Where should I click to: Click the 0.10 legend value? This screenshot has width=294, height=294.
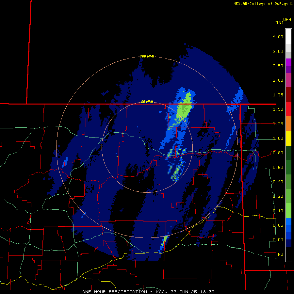(278, 211)
